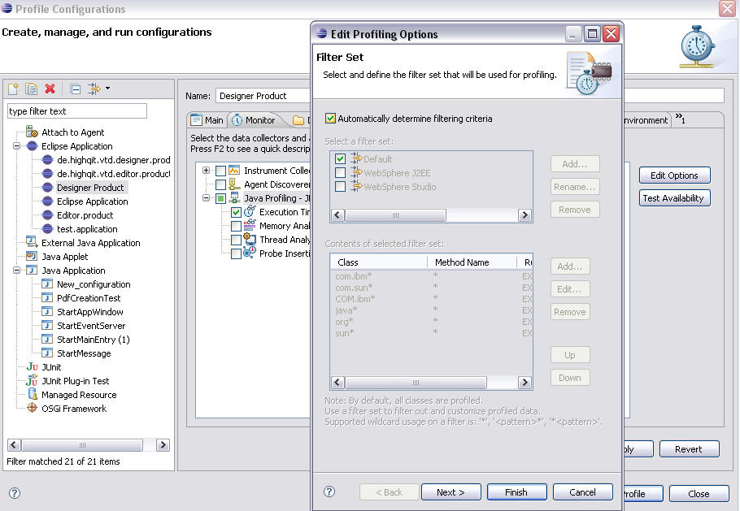Toggle the Agent Discoverer checkbox

[220, 184]
